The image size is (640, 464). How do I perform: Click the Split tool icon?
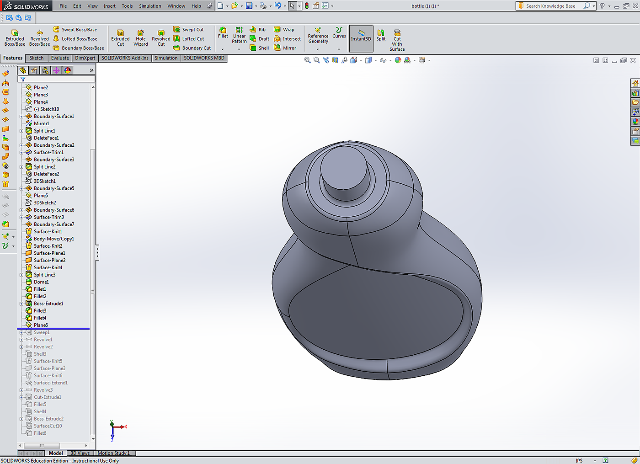pyautogui.click(x=381, y=35)
